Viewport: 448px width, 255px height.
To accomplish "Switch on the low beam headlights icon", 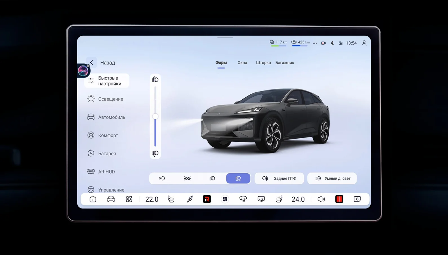I will click(x=212, y=178).
